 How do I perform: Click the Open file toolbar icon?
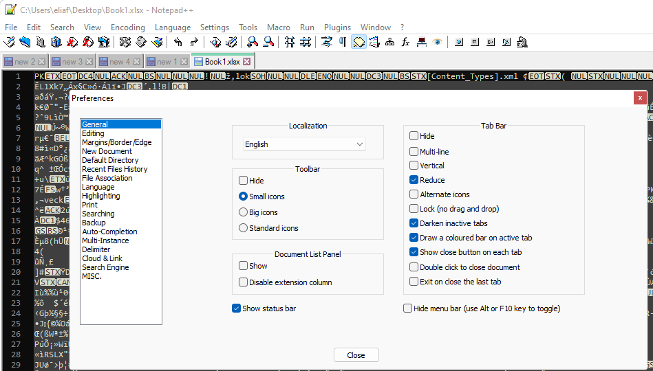pos(25,42)
